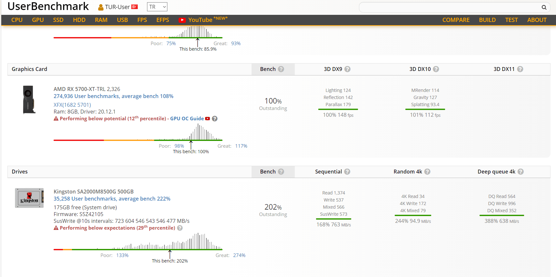The width and height of the screenshot is (556, 277).
Task: Open help icon next to Sequential
Action: pos(347,172)
